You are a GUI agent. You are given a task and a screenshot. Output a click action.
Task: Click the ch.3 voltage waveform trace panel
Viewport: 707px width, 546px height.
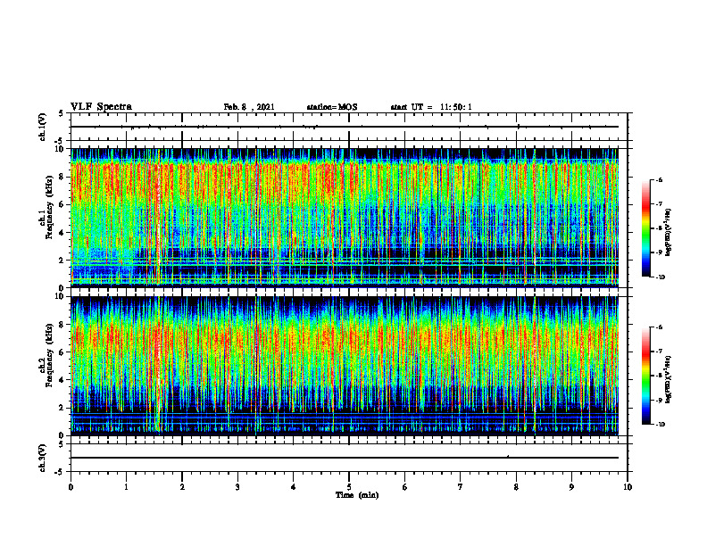[x=349, y=458]
